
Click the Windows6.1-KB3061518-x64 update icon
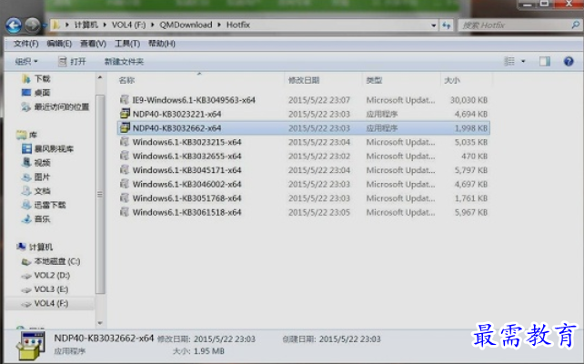tap(125, 212)
